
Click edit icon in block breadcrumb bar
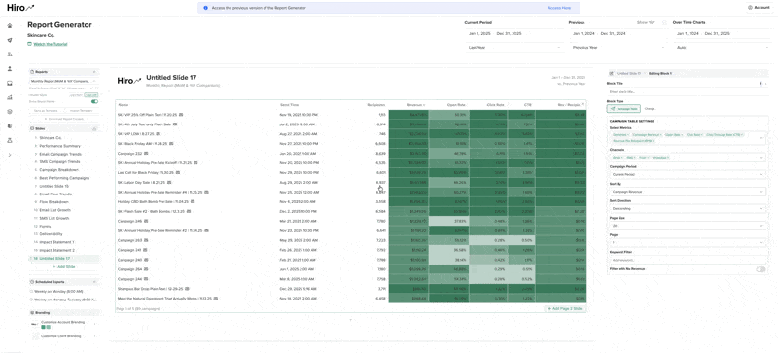pyautogui.click(x=611, y=73)
